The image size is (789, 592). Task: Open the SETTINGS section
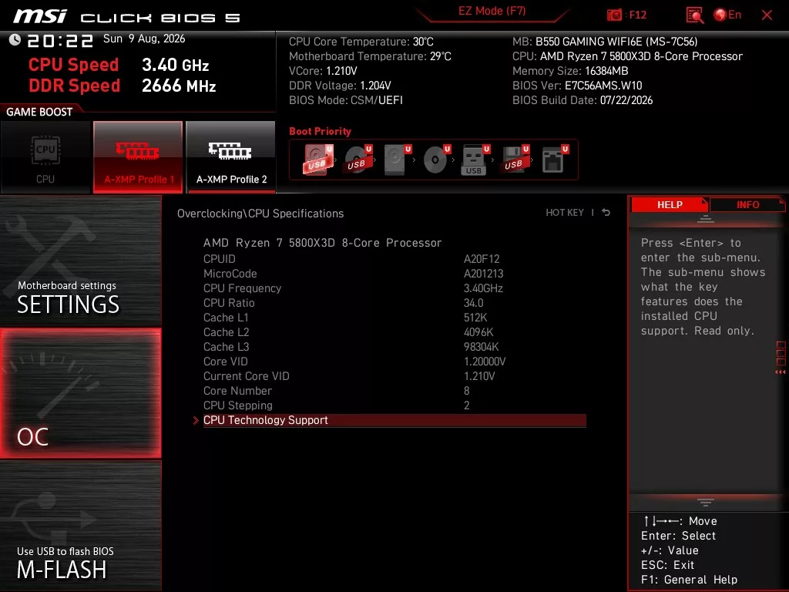pyautogui.click(x=80, y=261)
